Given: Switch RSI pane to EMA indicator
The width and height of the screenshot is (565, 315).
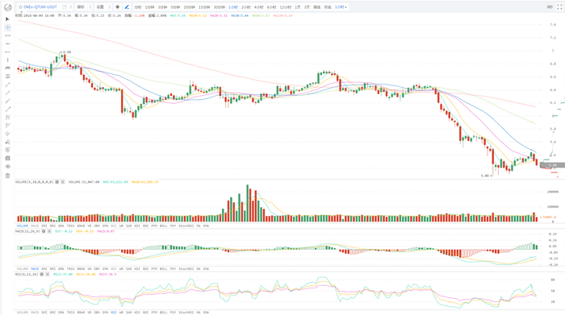Looking at the screenshot, I should [206, 312].
